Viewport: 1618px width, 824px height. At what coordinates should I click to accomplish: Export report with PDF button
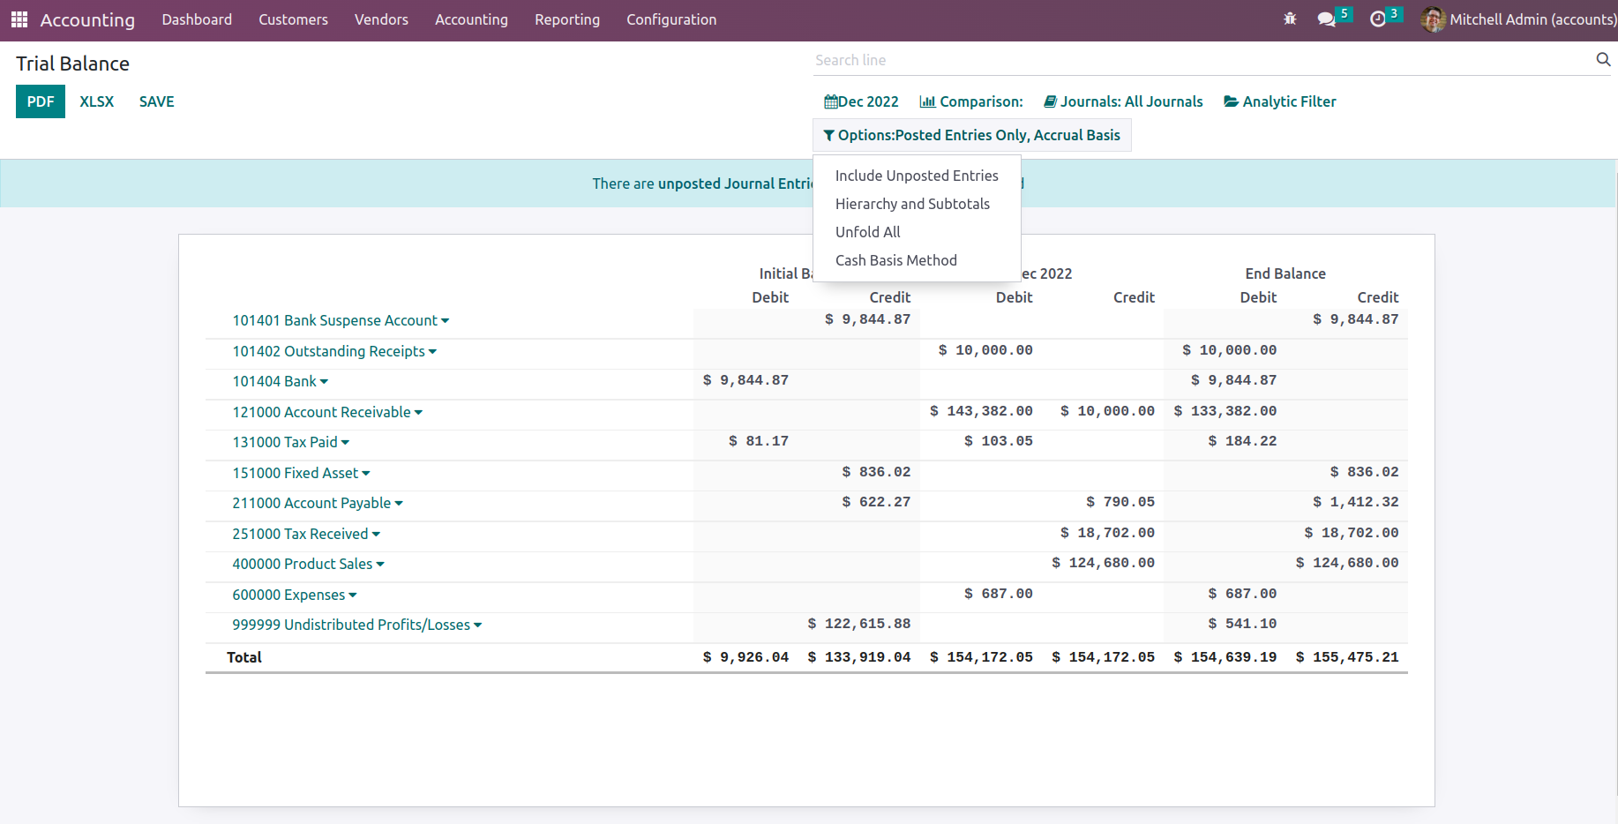click(41, 101)
